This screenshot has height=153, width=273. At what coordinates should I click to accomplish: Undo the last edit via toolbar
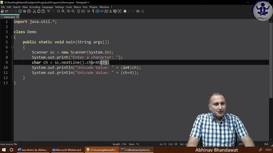(49, 11)
